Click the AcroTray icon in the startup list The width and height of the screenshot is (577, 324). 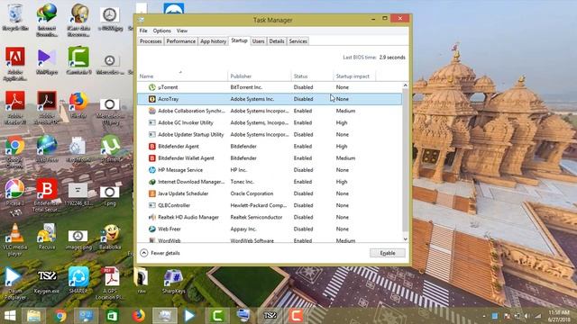coord(152,99)
